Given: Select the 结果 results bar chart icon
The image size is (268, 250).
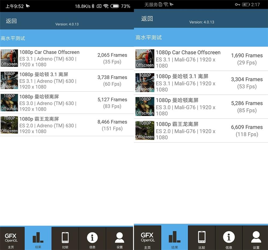Looking at the screenshot, I should point(38,238).
